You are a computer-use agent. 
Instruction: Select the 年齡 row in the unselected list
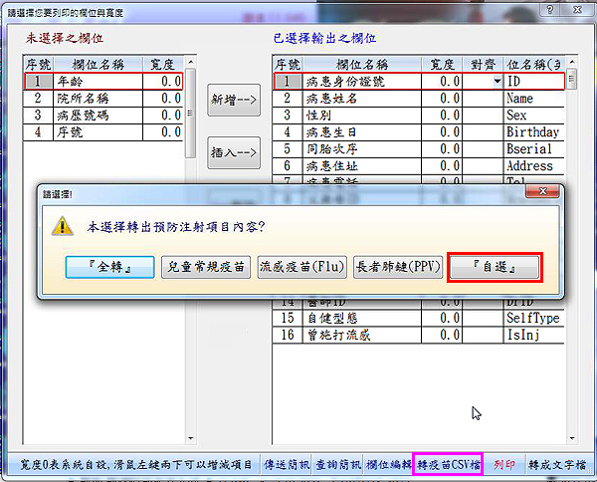[99, 82]
